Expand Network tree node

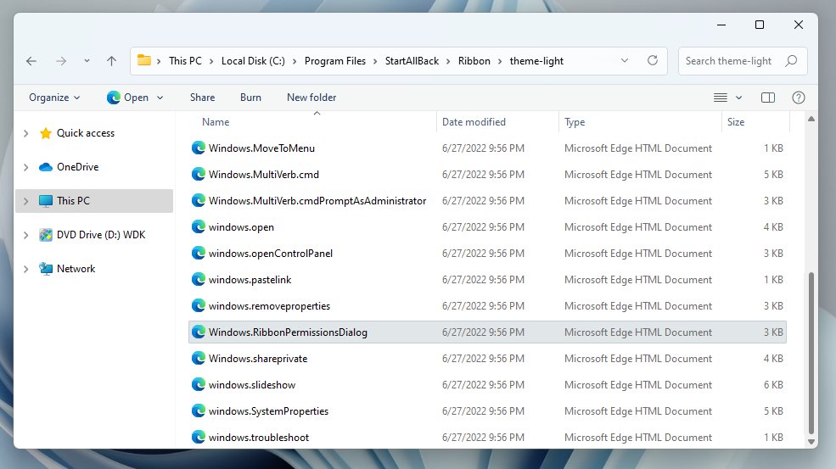pyautogui.click(x=25, y=269)
